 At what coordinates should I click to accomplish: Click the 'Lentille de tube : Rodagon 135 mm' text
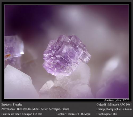pos(22,114)
